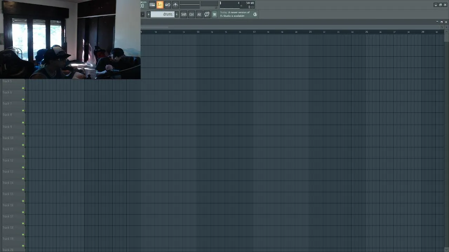Click the webcam overlay video thumbnail
Screen dimensions: 449x252
pos(70,40)
